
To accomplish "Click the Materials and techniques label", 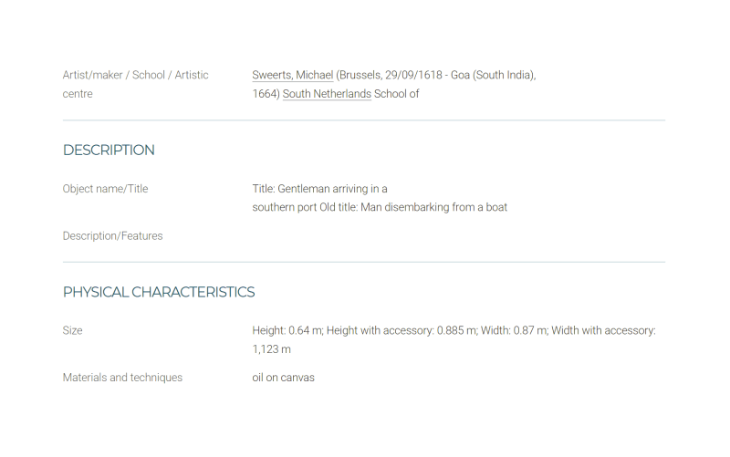I will [x=122, y=378].
